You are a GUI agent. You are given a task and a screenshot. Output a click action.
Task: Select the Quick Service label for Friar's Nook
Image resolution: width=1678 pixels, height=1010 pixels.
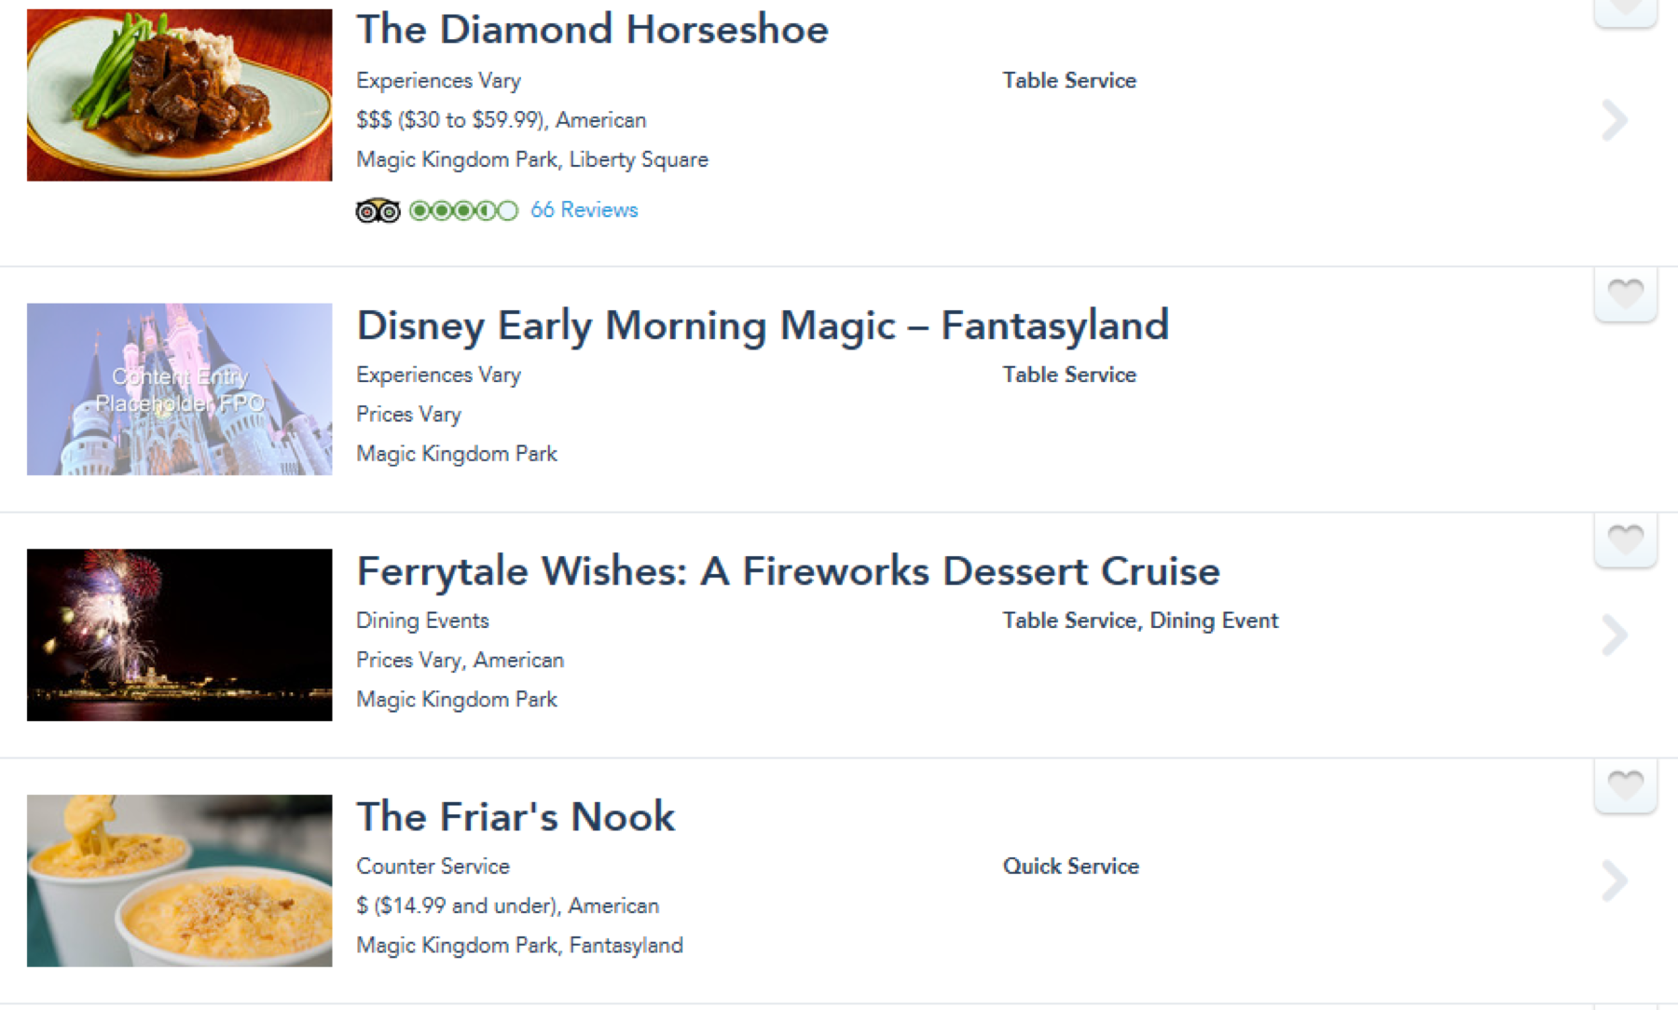tap(1070, 867)
